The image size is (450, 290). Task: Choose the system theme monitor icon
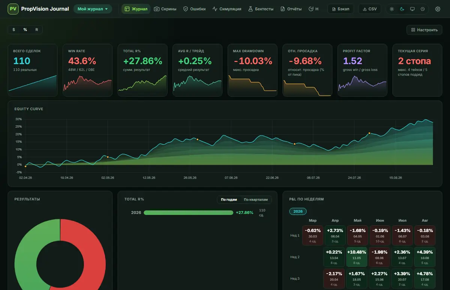(x=412, y=9)
